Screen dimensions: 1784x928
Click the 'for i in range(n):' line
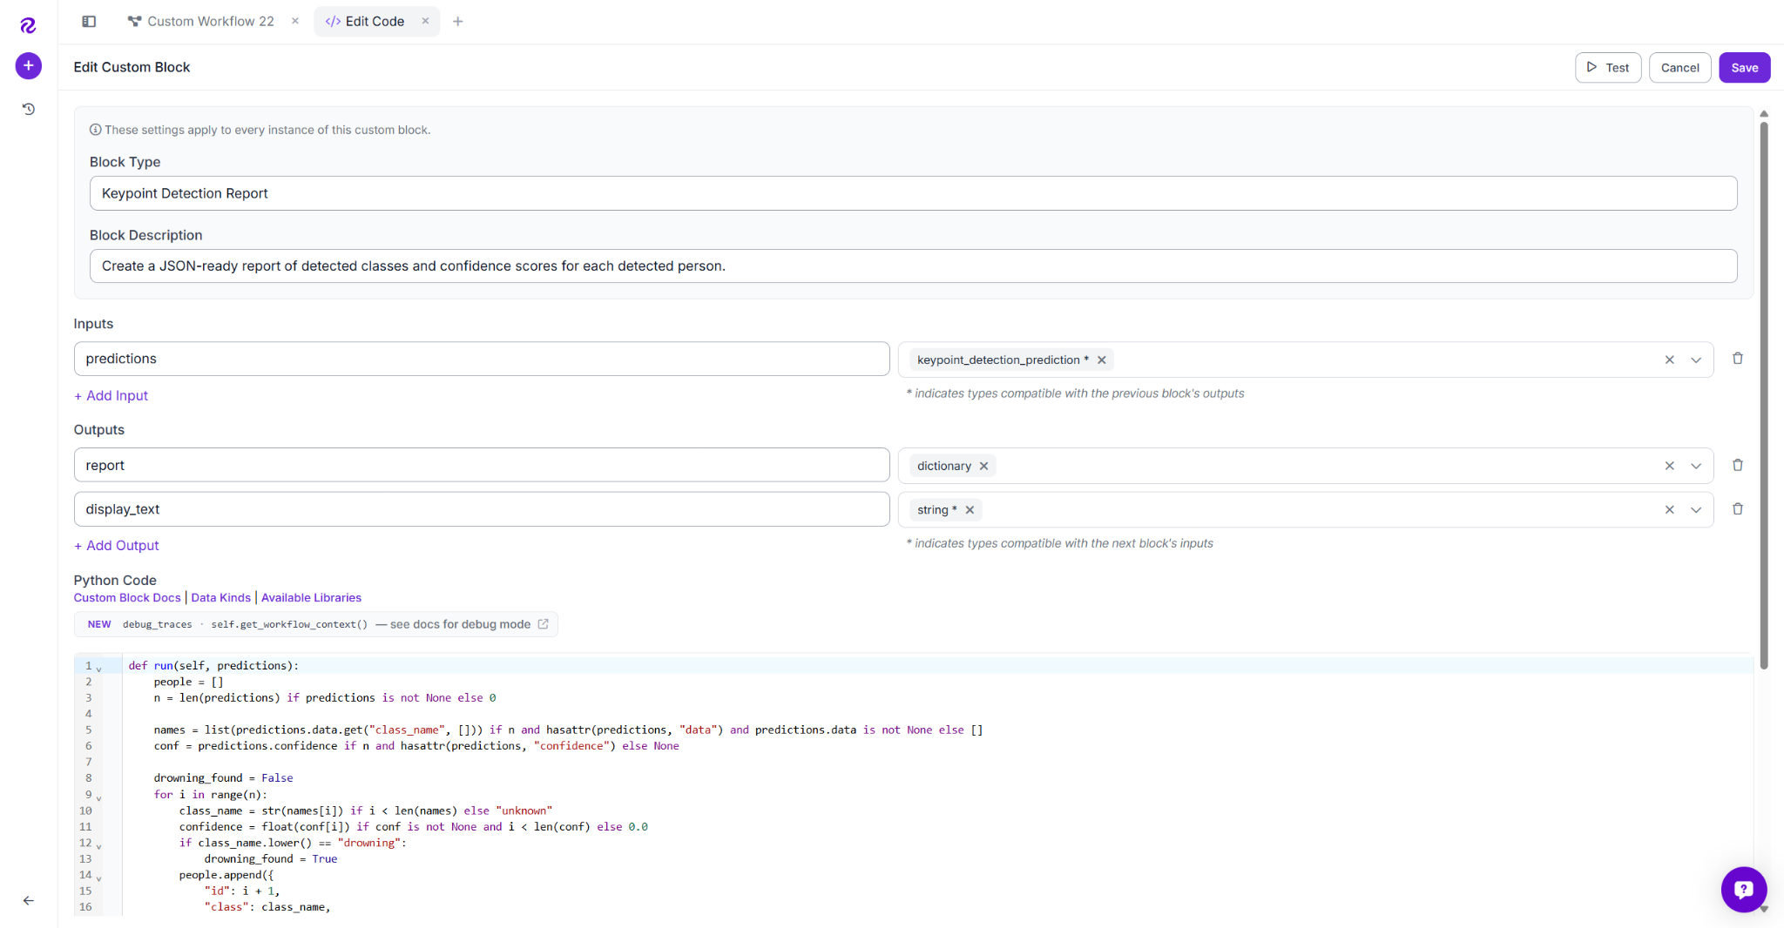pyautogui.click(x=210, y=794)
